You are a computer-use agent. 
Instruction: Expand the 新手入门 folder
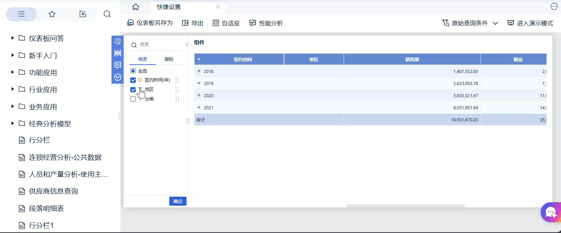(12, 55)
